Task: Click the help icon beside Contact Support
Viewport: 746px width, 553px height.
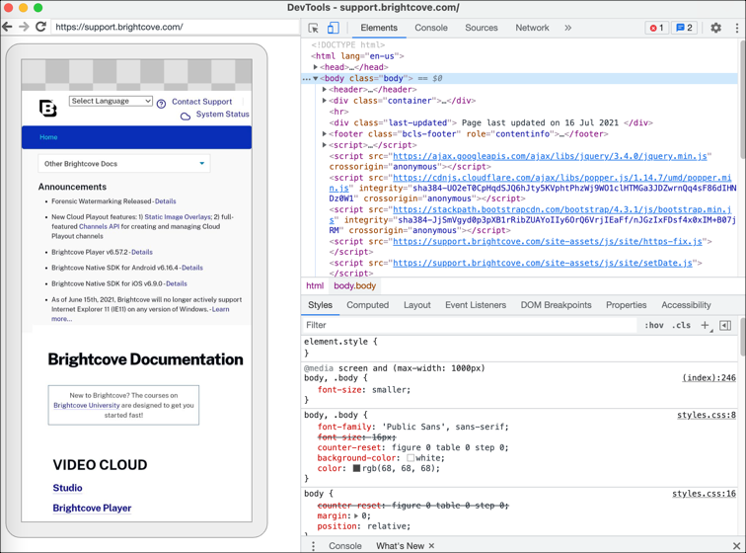Action: click(161, 103)
